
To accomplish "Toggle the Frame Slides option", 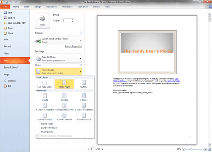I will [47, 124].
